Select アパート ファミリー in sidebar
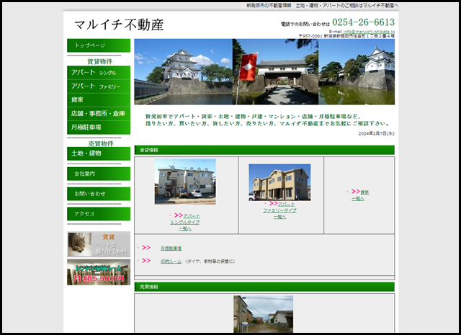The width and height of the screenshot is (461, 335). point(99,86)
